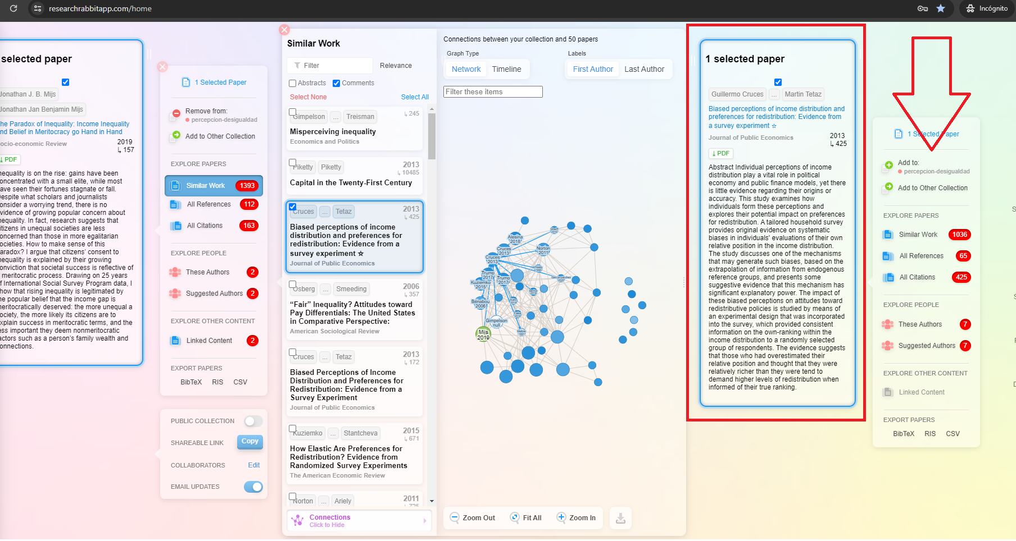Switch labels to Last Author
The width and height of the screenshot is (1016, 541).
(644, 69)
